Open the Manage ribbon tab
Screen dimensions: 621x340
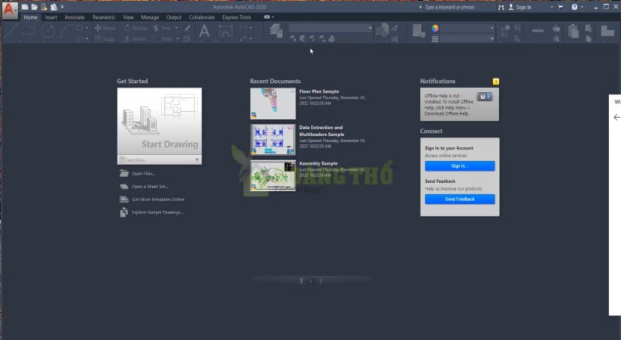tap(149, 17)
